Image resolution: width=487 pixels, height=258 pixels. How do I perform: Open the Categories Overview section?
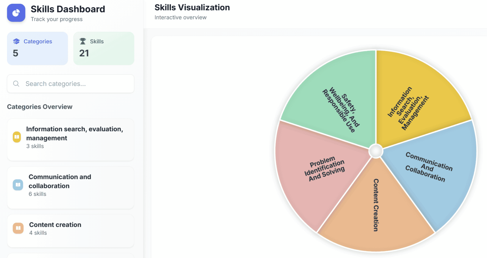[x=40, y=106]
